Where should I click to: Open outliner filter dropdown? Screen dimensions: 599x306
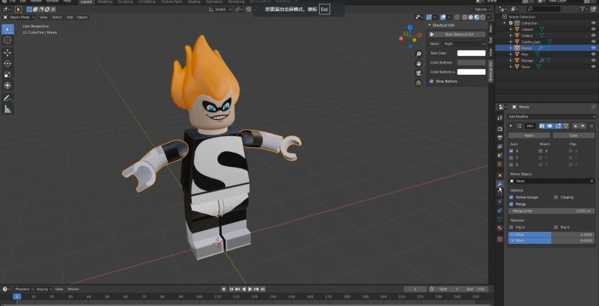click(584, 9)
